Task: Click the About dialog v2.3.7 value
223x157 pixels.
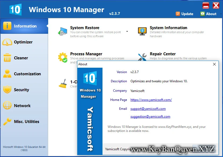Action: point(134,72)
